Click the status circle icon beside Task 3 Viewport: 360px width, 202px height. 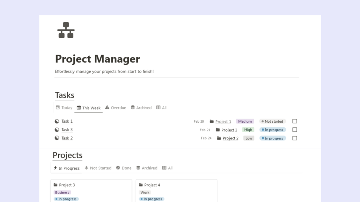pos(57,130)
